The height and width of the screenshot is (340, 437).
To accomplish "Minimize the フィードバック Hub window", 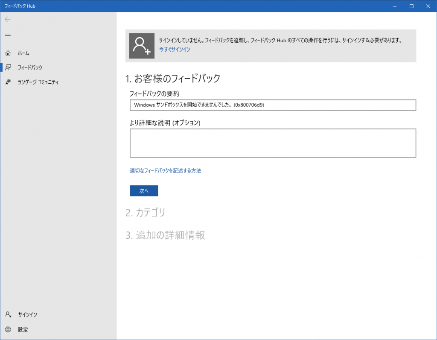I will (391, 6).
